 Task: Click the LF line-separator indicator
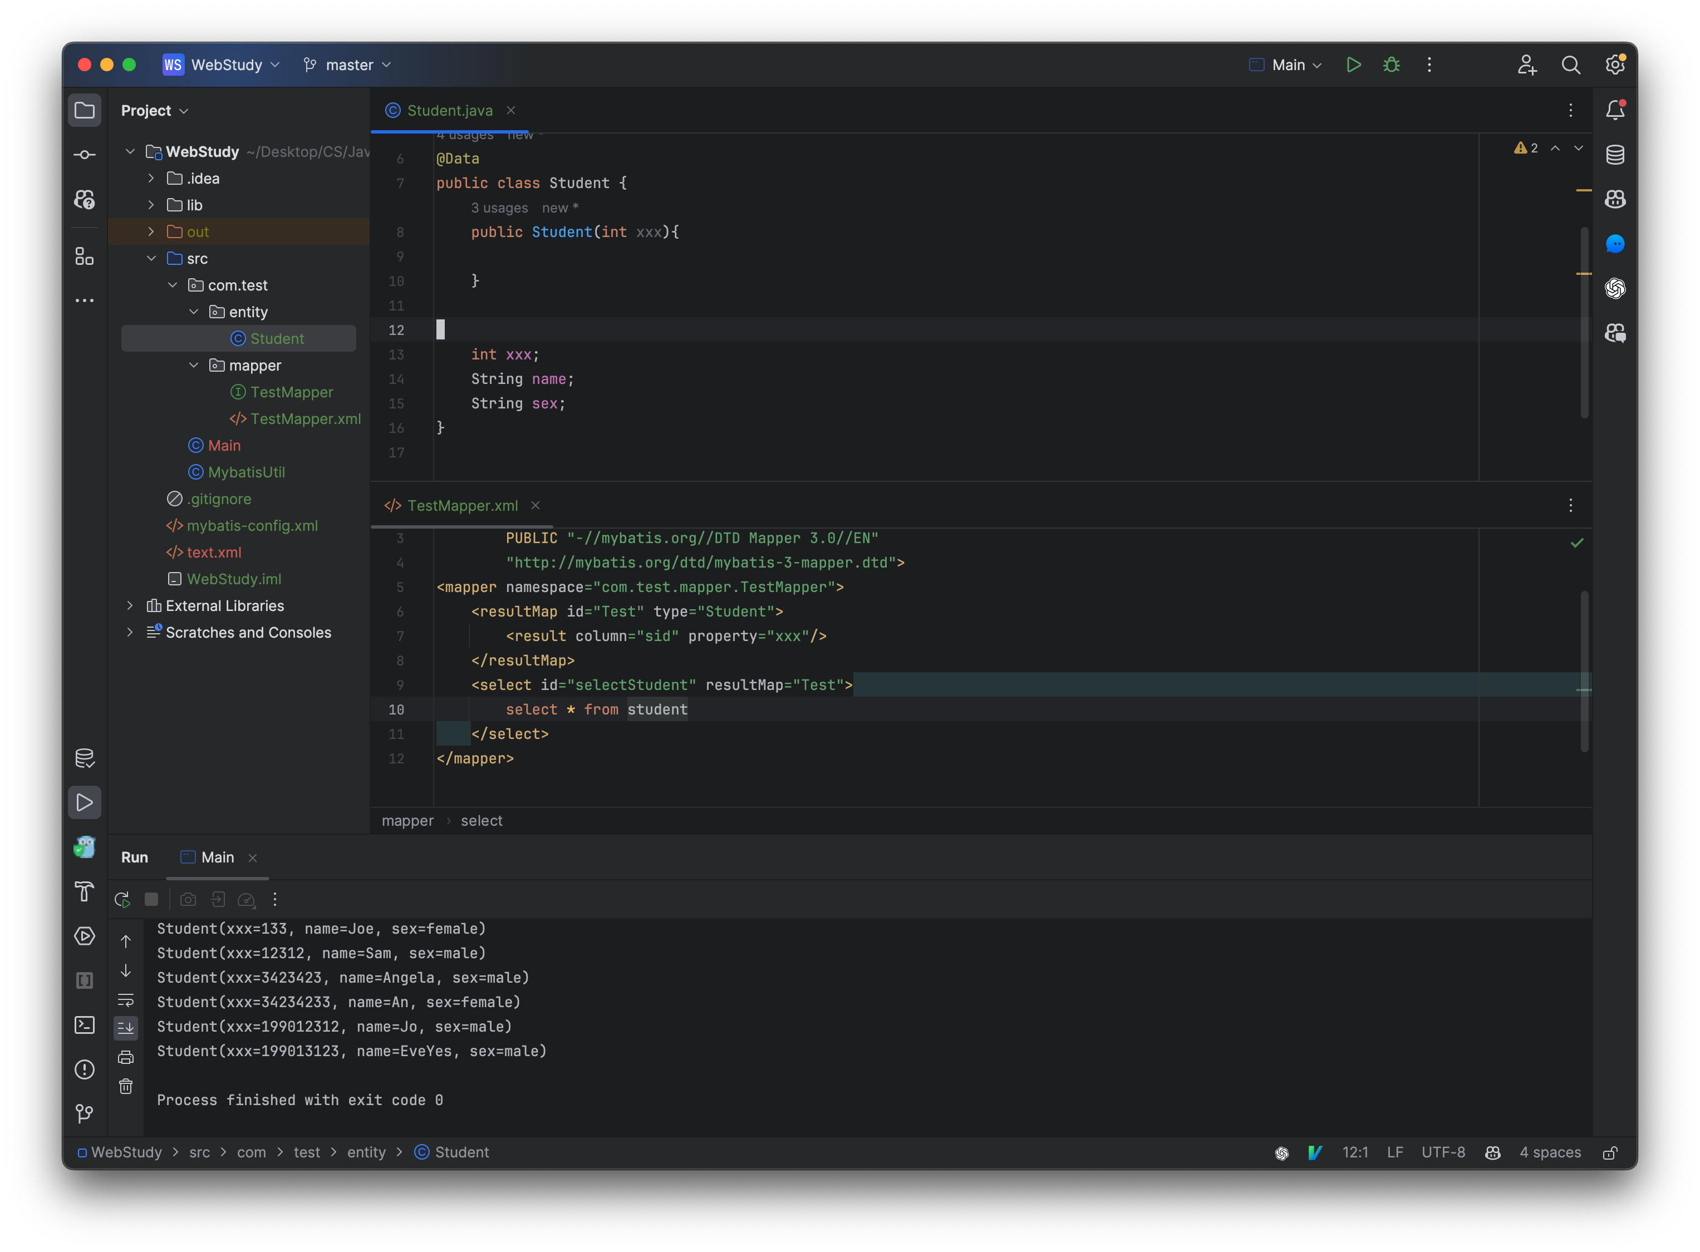tap(1394, 1152)
